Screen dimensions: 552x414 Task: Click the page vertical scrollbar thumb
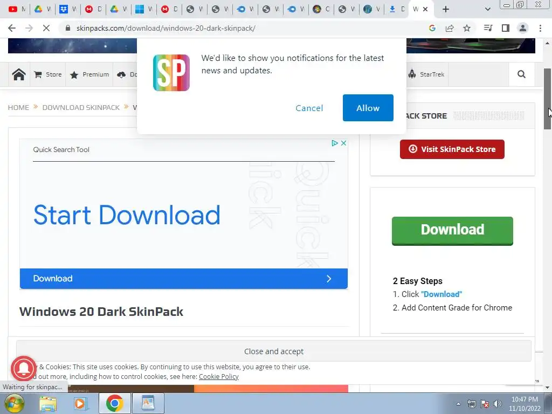[x=548, y=99]
